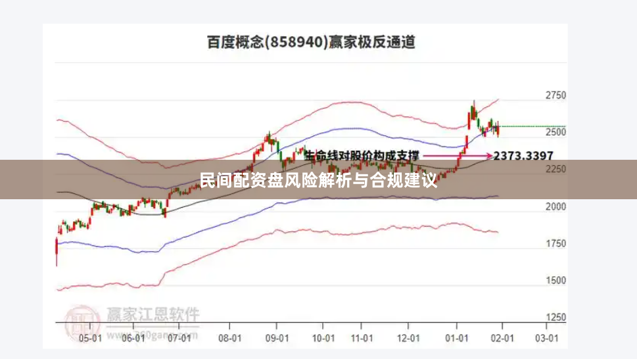The height and width of the screenshot is (359, 637).
Task: Click the y-axis label 2000
Action: [x=555, y=206]
